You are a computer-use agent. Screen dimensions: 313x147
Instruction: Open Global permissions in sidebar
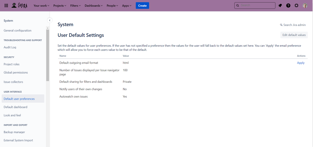tap(16, 72)
